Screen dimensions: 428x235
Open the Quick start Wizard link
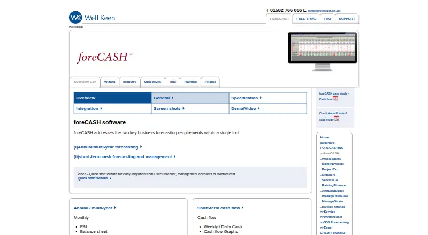point(94,178)
